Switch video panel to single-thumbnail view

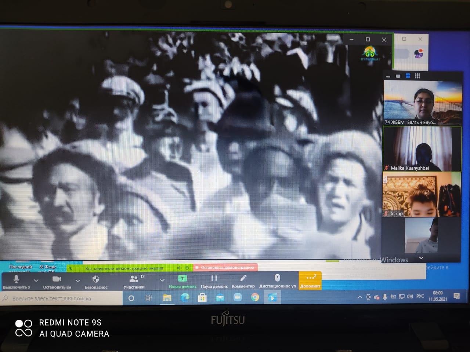coord(398,76)
